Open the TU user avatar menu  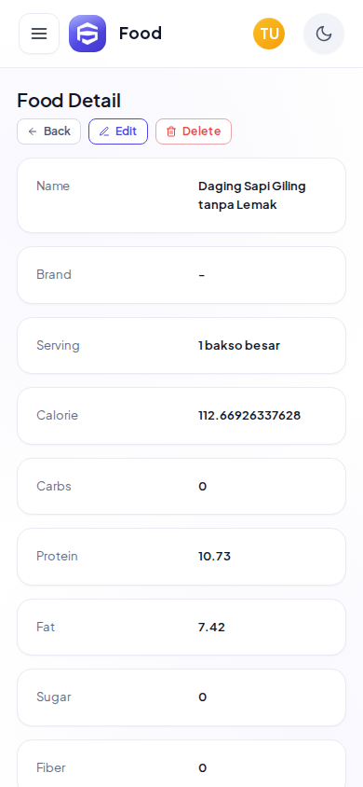coord(269,34)
